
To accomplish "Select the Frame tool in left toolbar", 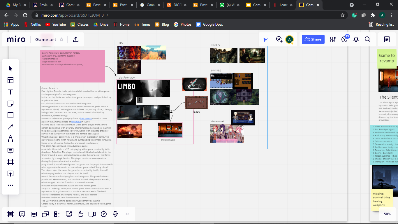I will click(10, 162).
